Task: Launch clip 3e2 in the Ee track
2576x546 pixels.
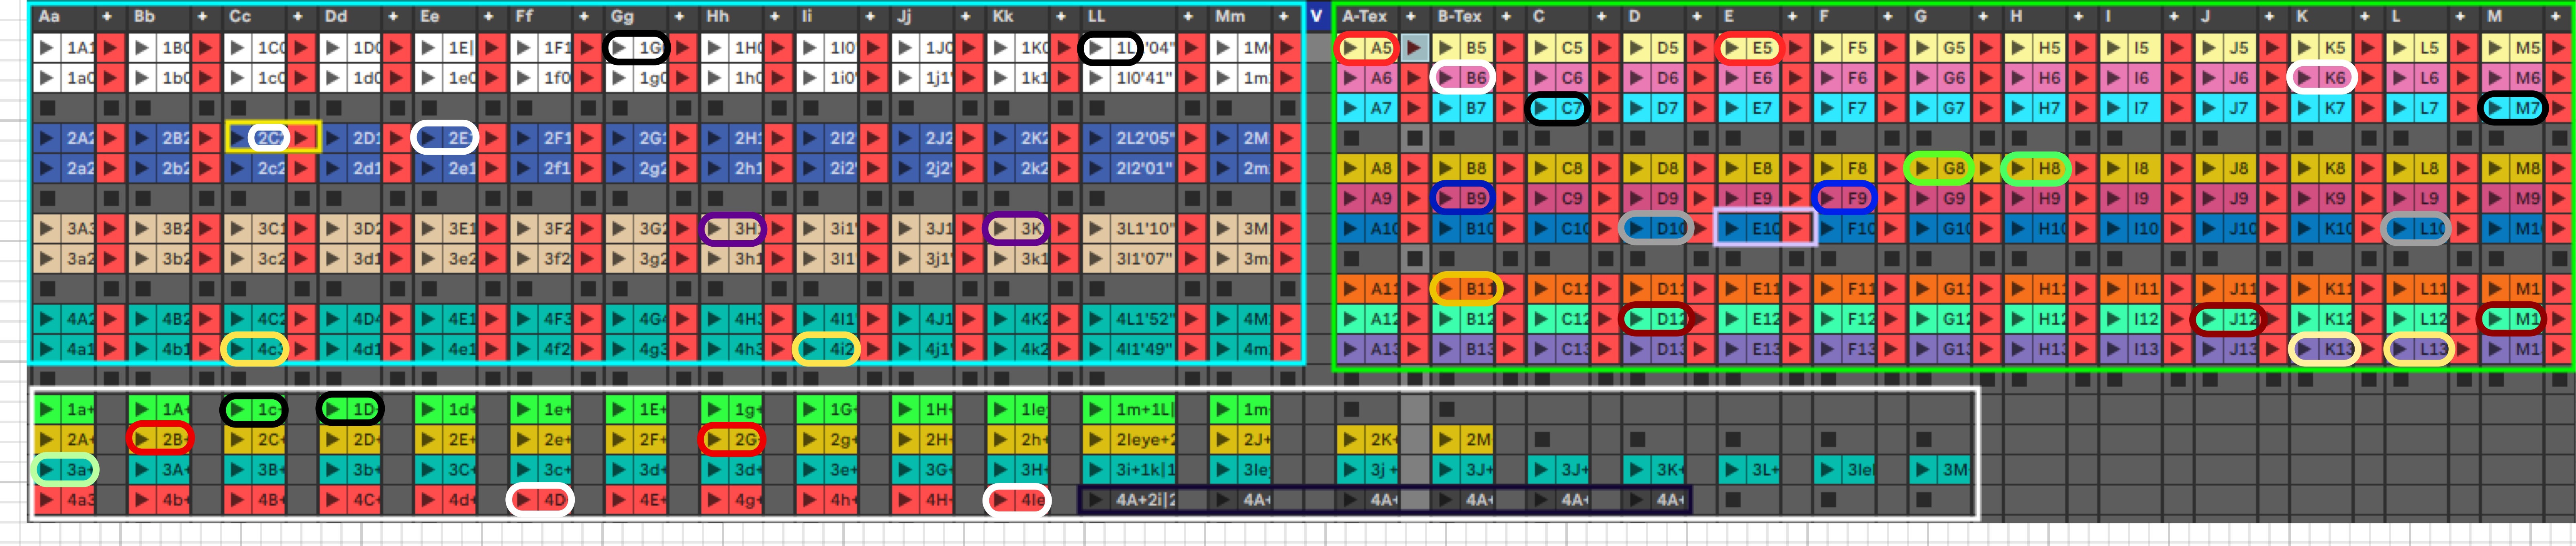Action: [x=429, y=259]
